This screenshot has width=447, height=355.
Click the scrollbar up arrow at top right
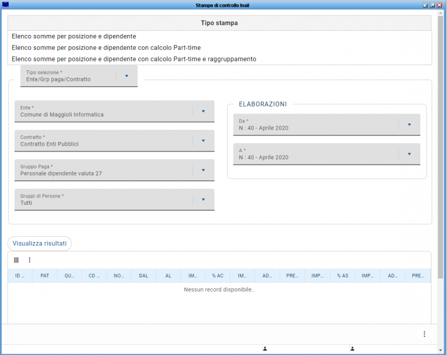point(440,13)
